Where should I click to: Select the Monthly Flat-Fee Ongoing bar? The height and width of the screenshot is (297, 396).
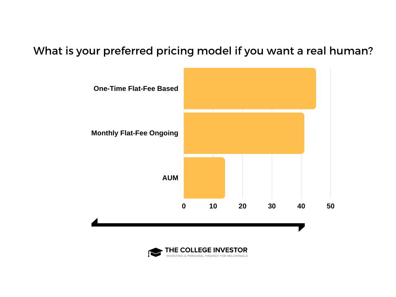pos(244,133)
